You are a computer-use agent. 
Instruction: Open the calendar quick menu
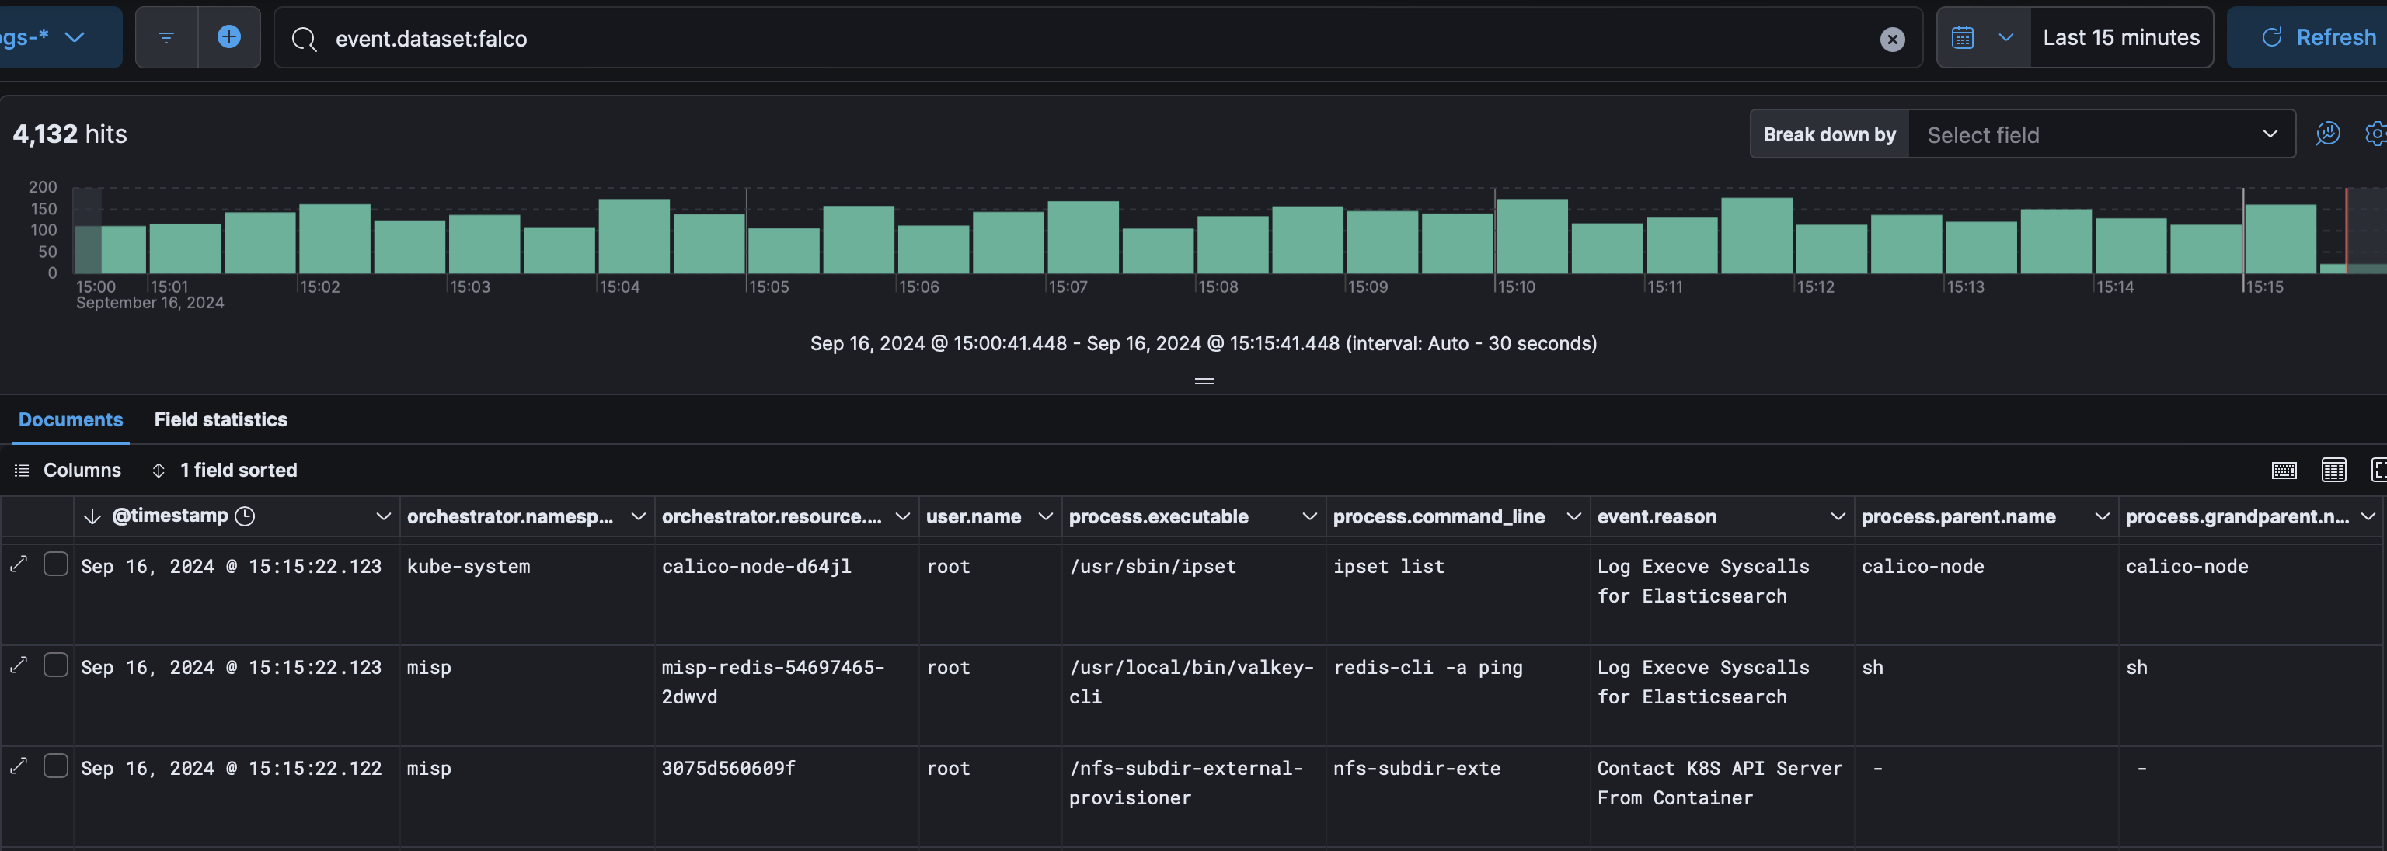click(1963, 37)
